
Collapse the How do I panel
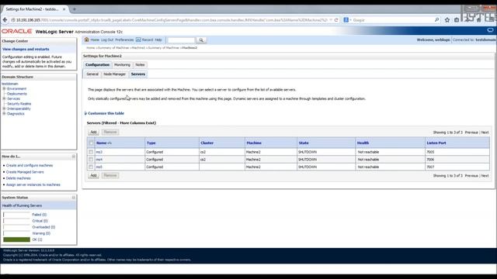click(x=74, y=157)
